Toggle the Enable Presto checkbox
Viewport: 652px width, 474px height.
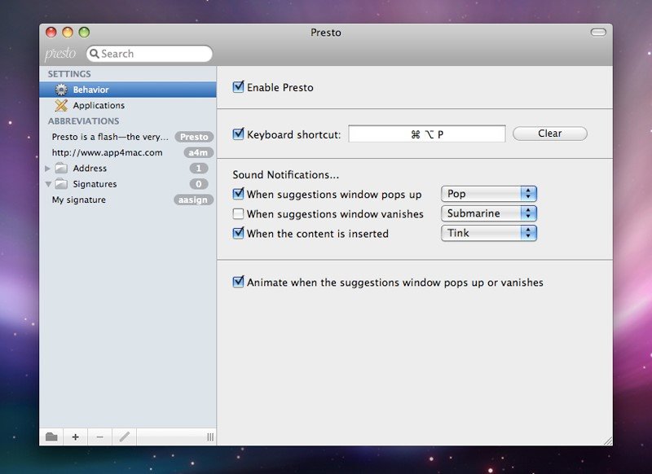[238, 87]
